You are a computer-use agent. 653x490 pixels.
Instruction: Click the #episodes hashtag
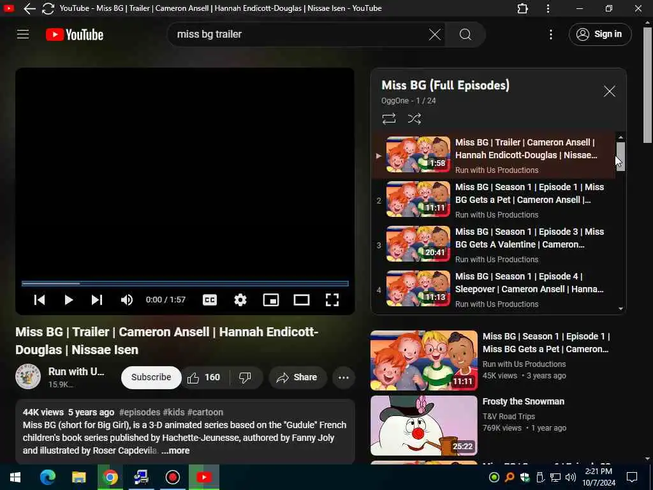click(140, 412)
